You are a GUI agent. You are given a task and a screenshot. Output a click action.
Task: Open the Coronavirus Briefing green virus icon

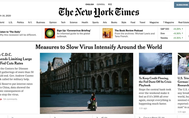50,33
